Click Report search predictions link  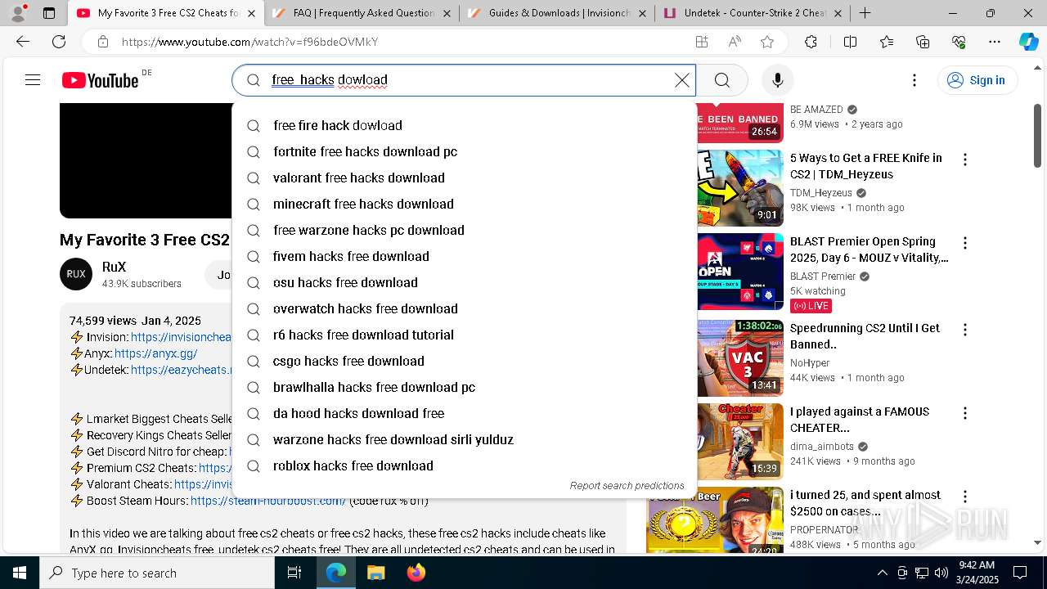(x=627, y=485)
